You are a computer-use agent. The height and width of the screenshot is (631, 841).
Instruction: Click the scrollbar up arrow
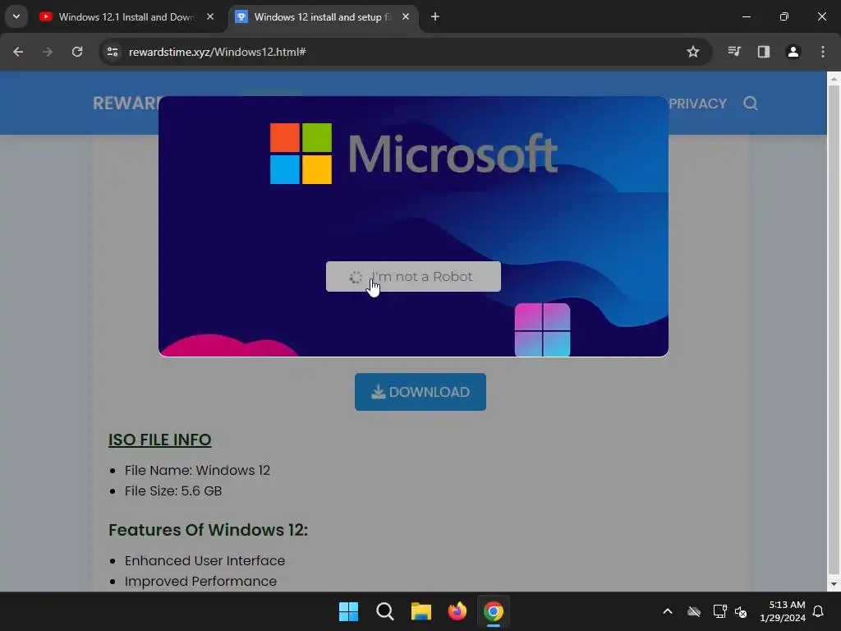click(834, 79)
